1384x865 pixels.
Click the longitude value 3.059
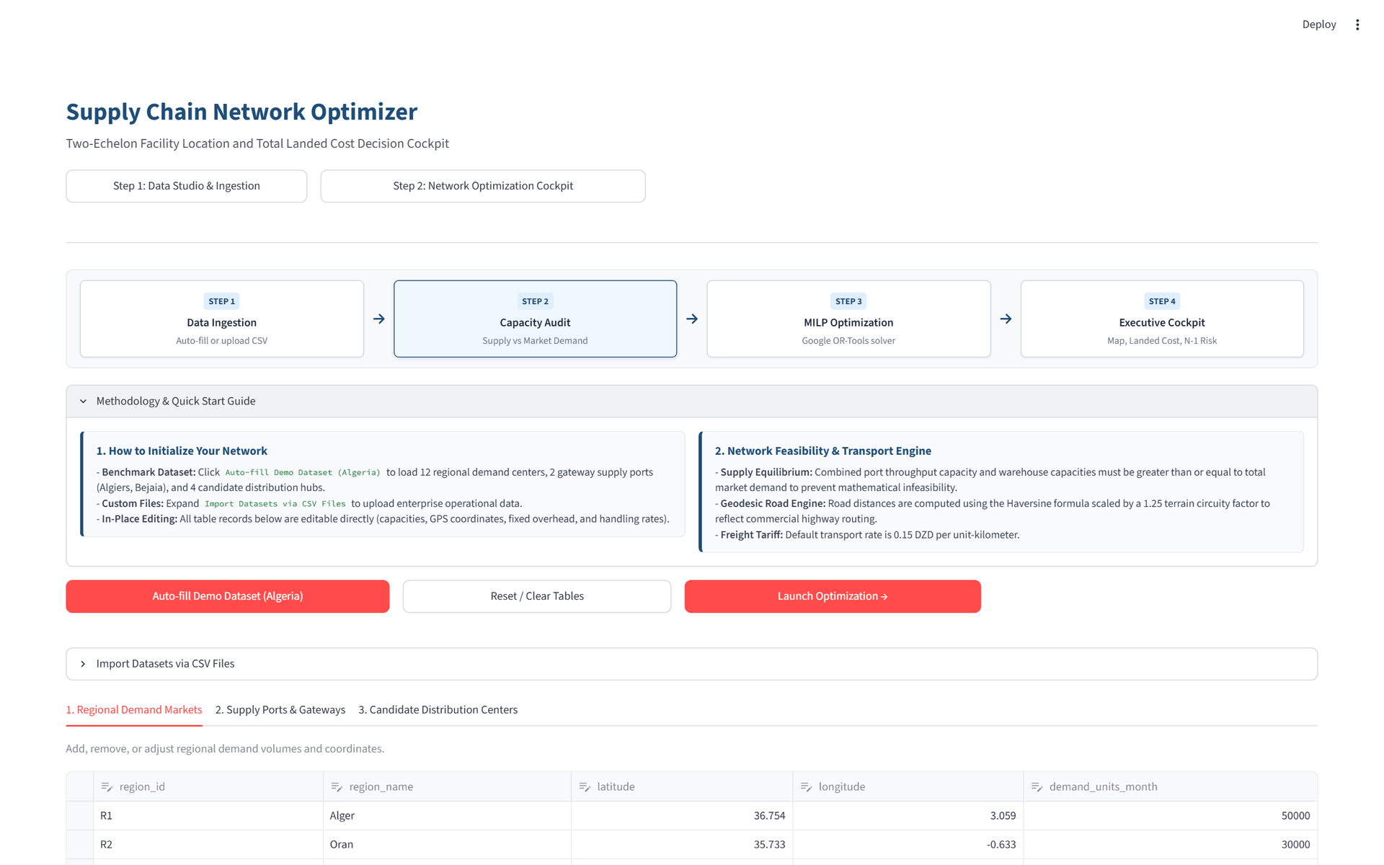(908, 816)
